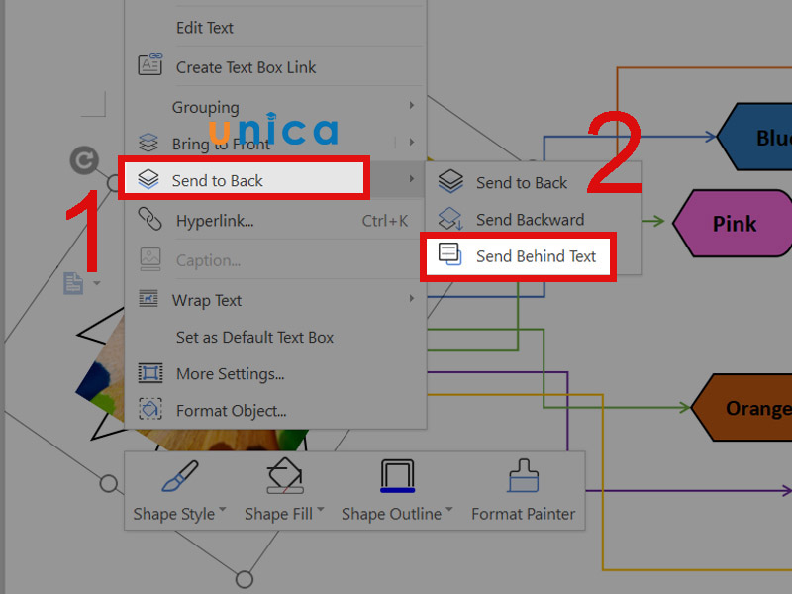Select the Blue hexagon shape

point(755,137)
